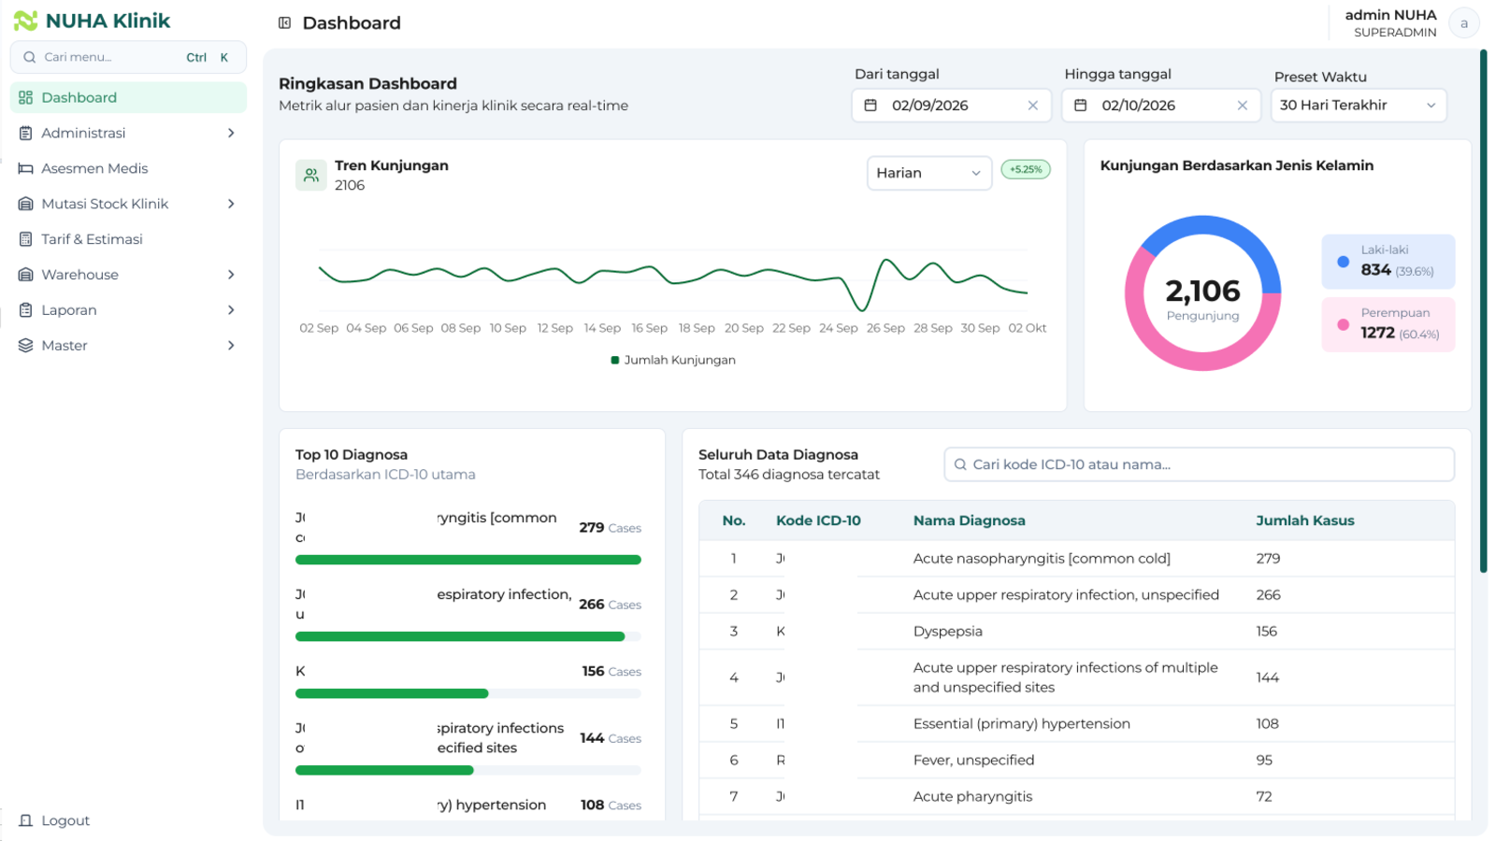Viewport: 1496px width, 841px height.
Task: Click the calendar icon in Dari tanggal
Action: coord(870,106)
